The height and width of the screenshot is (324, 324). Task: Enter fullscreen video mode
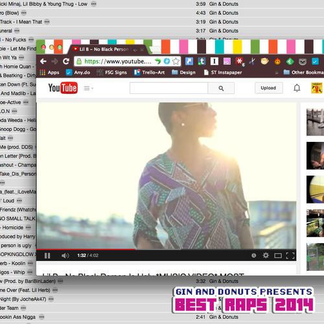coord(290,255)
